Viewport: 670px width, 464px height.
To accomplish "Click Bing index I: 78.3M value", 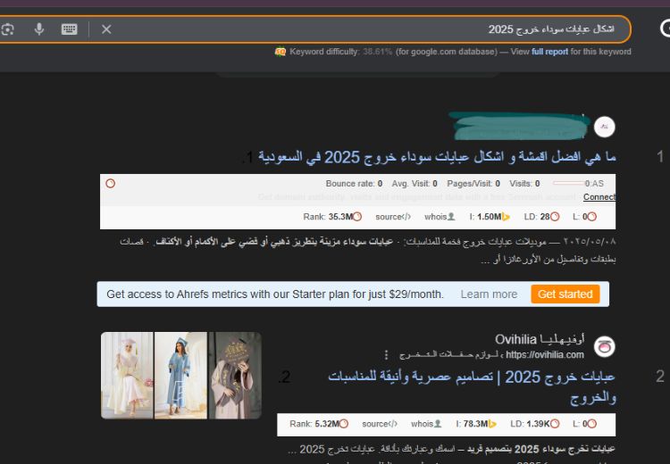I will tap(472, 424).
